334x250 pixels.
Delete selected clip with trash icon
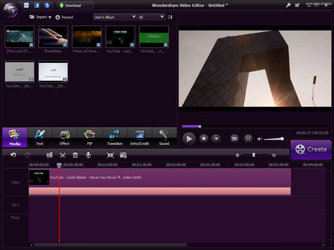[x=75, y=155]
